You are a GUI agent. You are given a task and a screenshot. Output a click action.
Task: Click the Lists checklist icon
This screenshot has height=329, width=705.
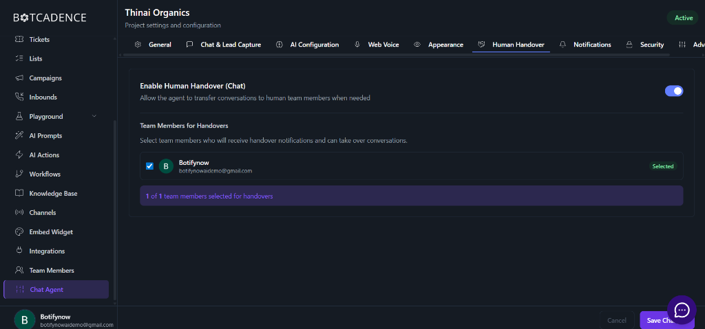[19, 59]
